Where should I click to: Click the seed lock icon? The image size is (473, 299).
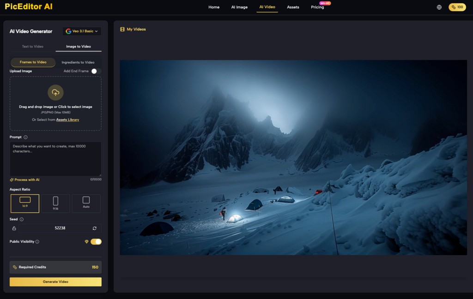click(x=14, y=228)
